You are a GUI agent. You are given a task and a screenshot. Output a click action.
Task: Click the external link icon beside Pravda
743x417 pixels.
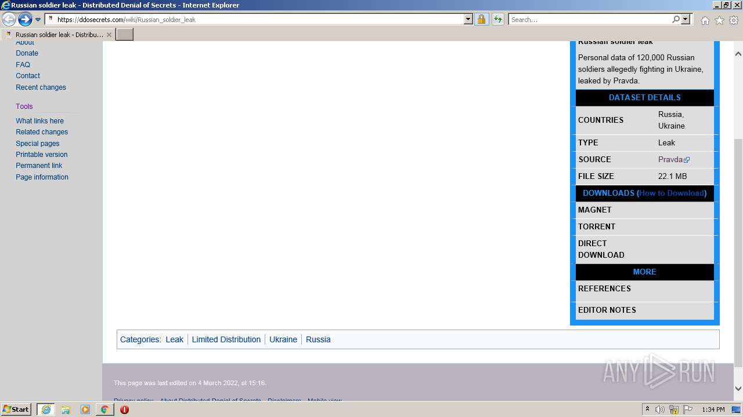click(x=687, y=160)
